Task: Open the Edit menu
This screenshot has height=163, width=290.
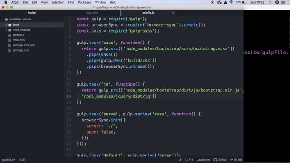Action: point(34,2)
